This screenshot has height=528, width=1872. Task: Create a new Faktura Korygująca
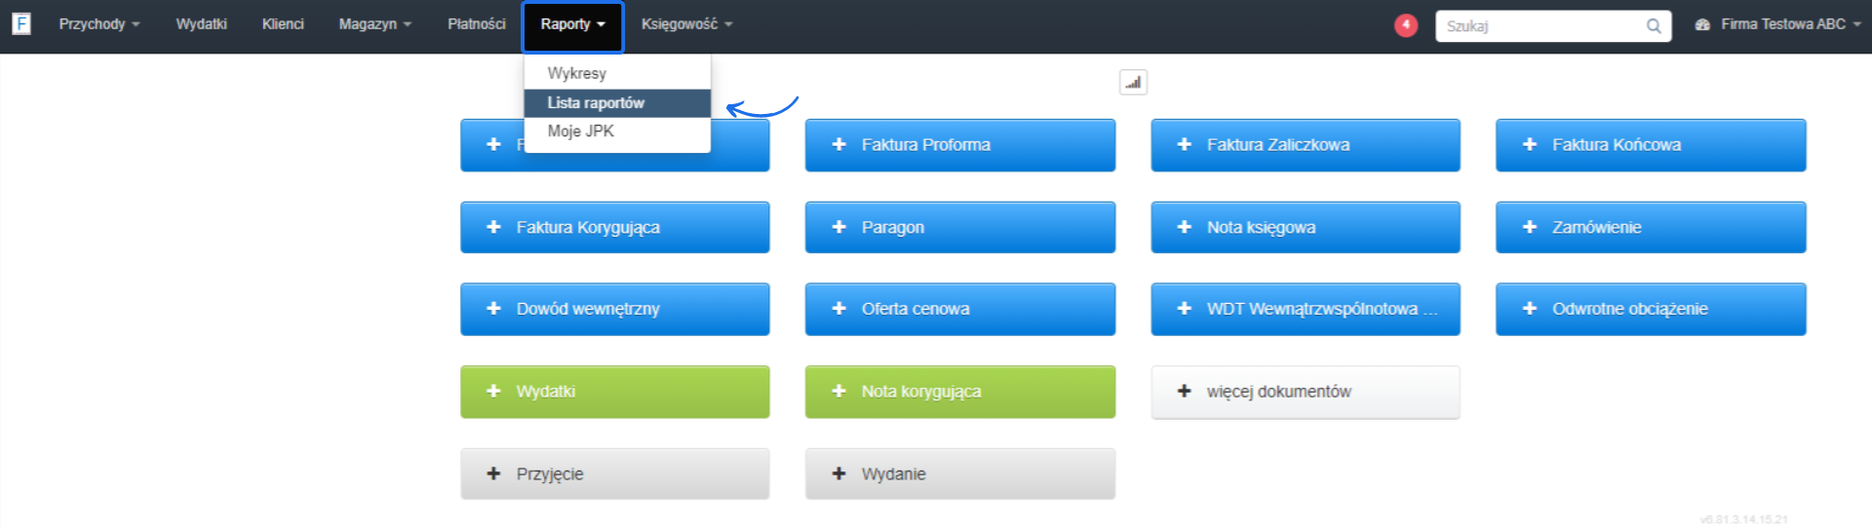pos(615,227)
